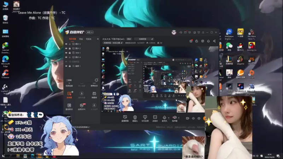This screenshot has height=159, width=283.
Task: Select the 图片 4 source row
Action: coord(82,57)
